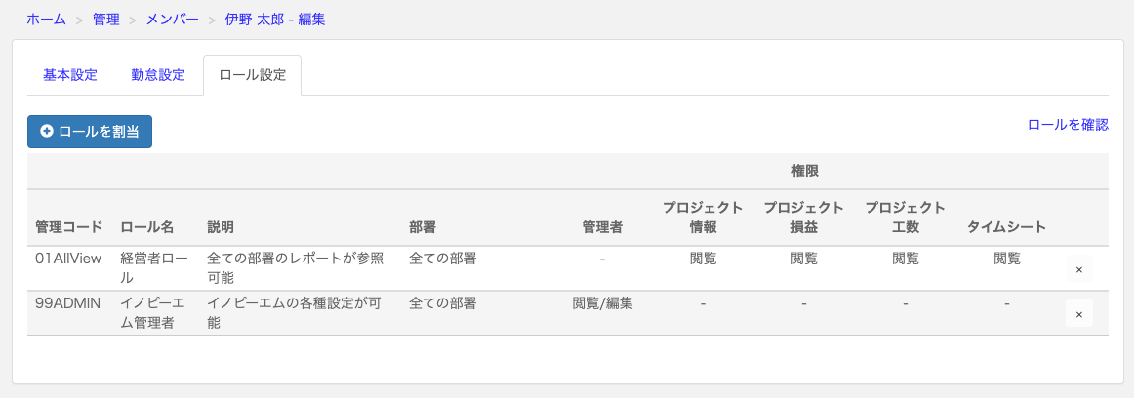Click the 閲覧/編集 permission cell
Image resolution: width=1134 pixels, height=398 pixels.
pos(602,303)
